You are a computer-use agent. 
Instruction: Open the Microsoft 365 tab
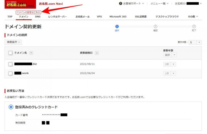click(118, 16)
